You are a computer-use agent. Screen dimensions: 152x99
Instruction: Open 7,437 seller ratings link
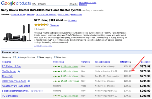pos(69,76)
